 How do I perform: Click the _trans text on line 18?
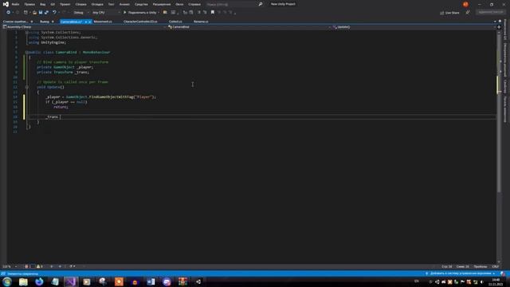[x=52, y=117]
